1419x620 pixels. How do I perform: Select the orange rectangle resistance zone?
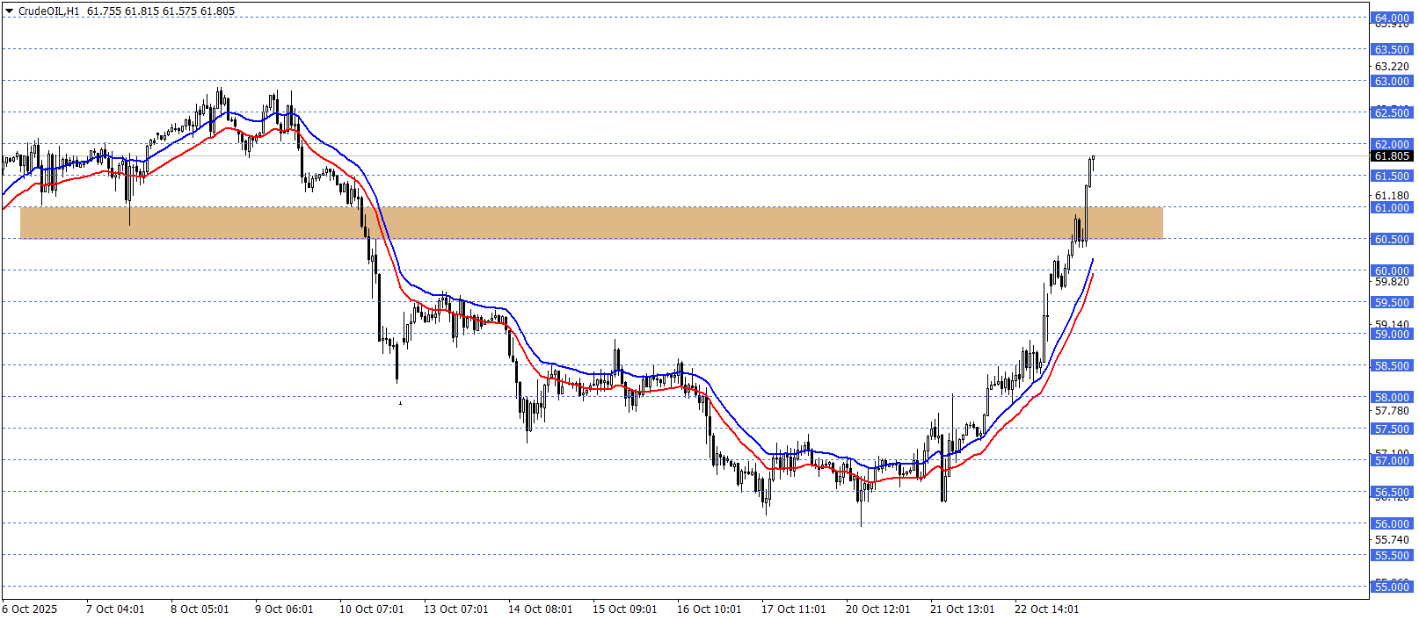(x=591, y=223)
